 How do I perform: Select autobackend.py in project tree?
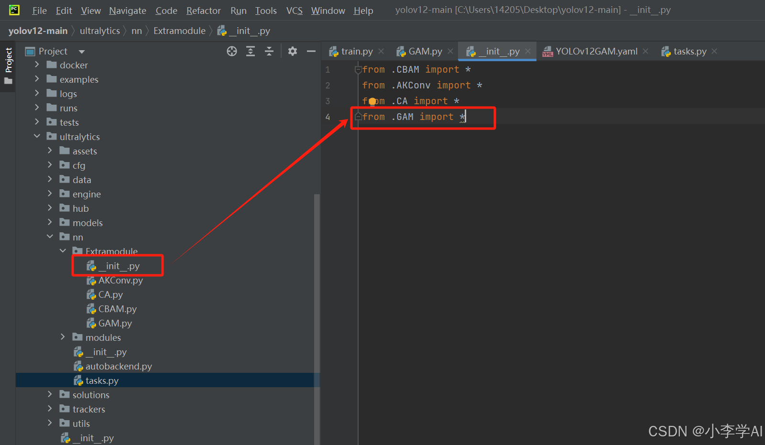113,366
